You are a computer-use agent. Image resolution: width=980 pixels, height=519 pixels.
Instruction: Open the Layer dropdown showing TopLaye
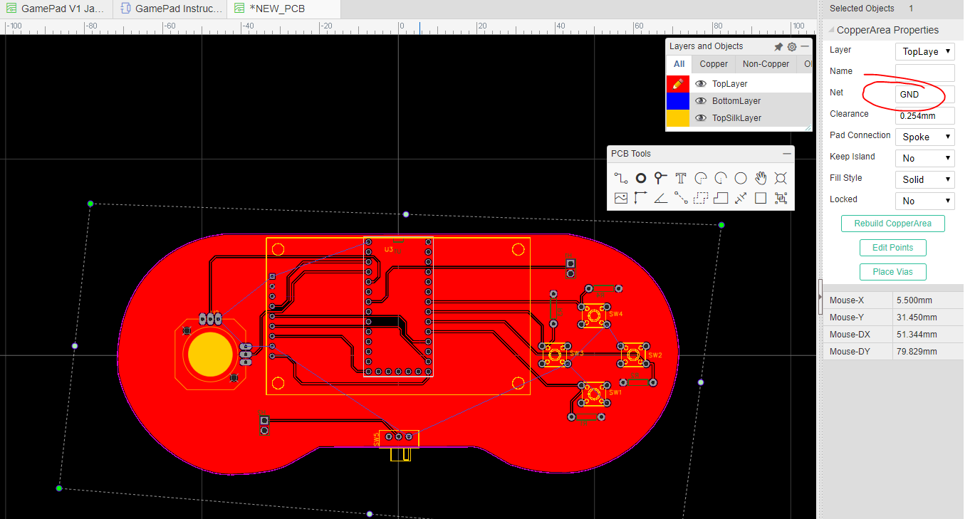coord(924,51)
